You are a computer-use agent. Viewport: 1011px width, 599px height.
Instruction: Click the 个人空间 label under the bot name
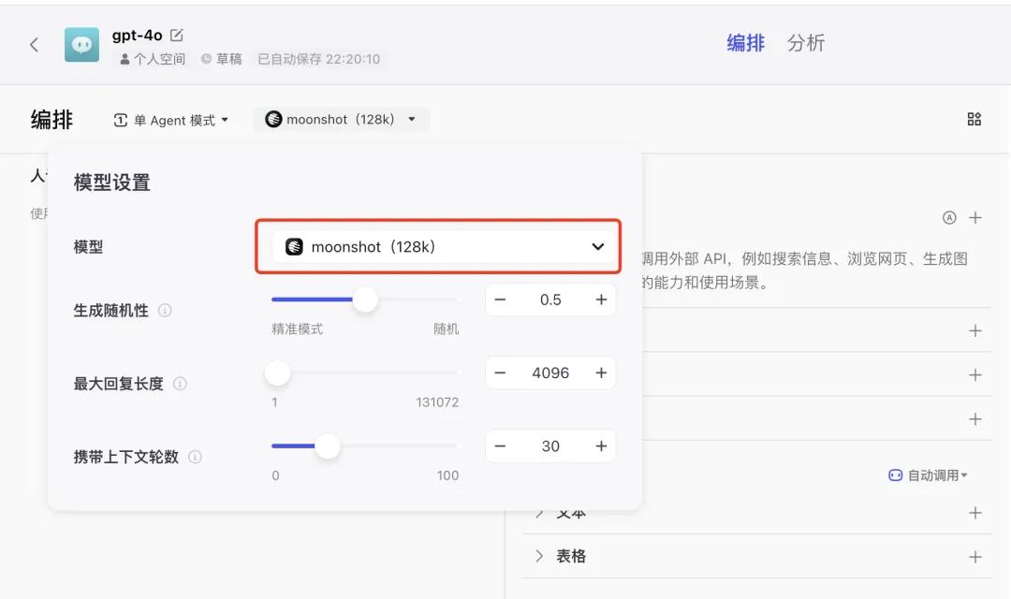pos(153,59)
